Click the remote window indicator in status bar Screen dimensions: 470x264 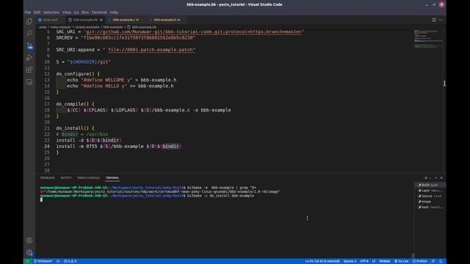[x=28, y=261]
